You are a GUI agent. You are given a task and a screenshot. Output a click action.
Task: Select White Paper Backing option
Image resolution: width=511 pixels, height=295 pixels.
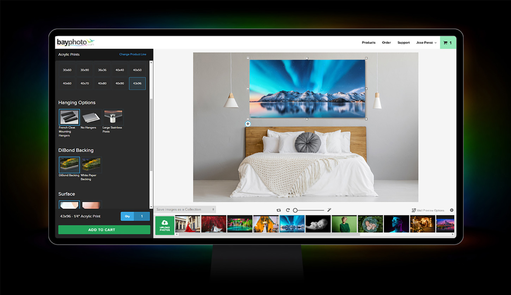(91, 165)
